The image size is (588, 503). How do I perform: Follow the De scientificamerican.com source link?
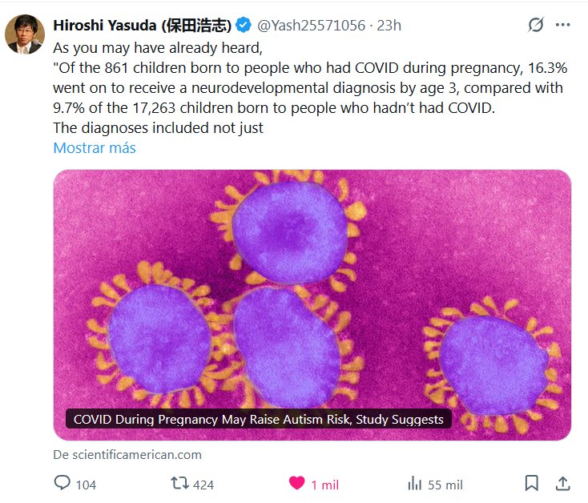click(x=127, y=454)
